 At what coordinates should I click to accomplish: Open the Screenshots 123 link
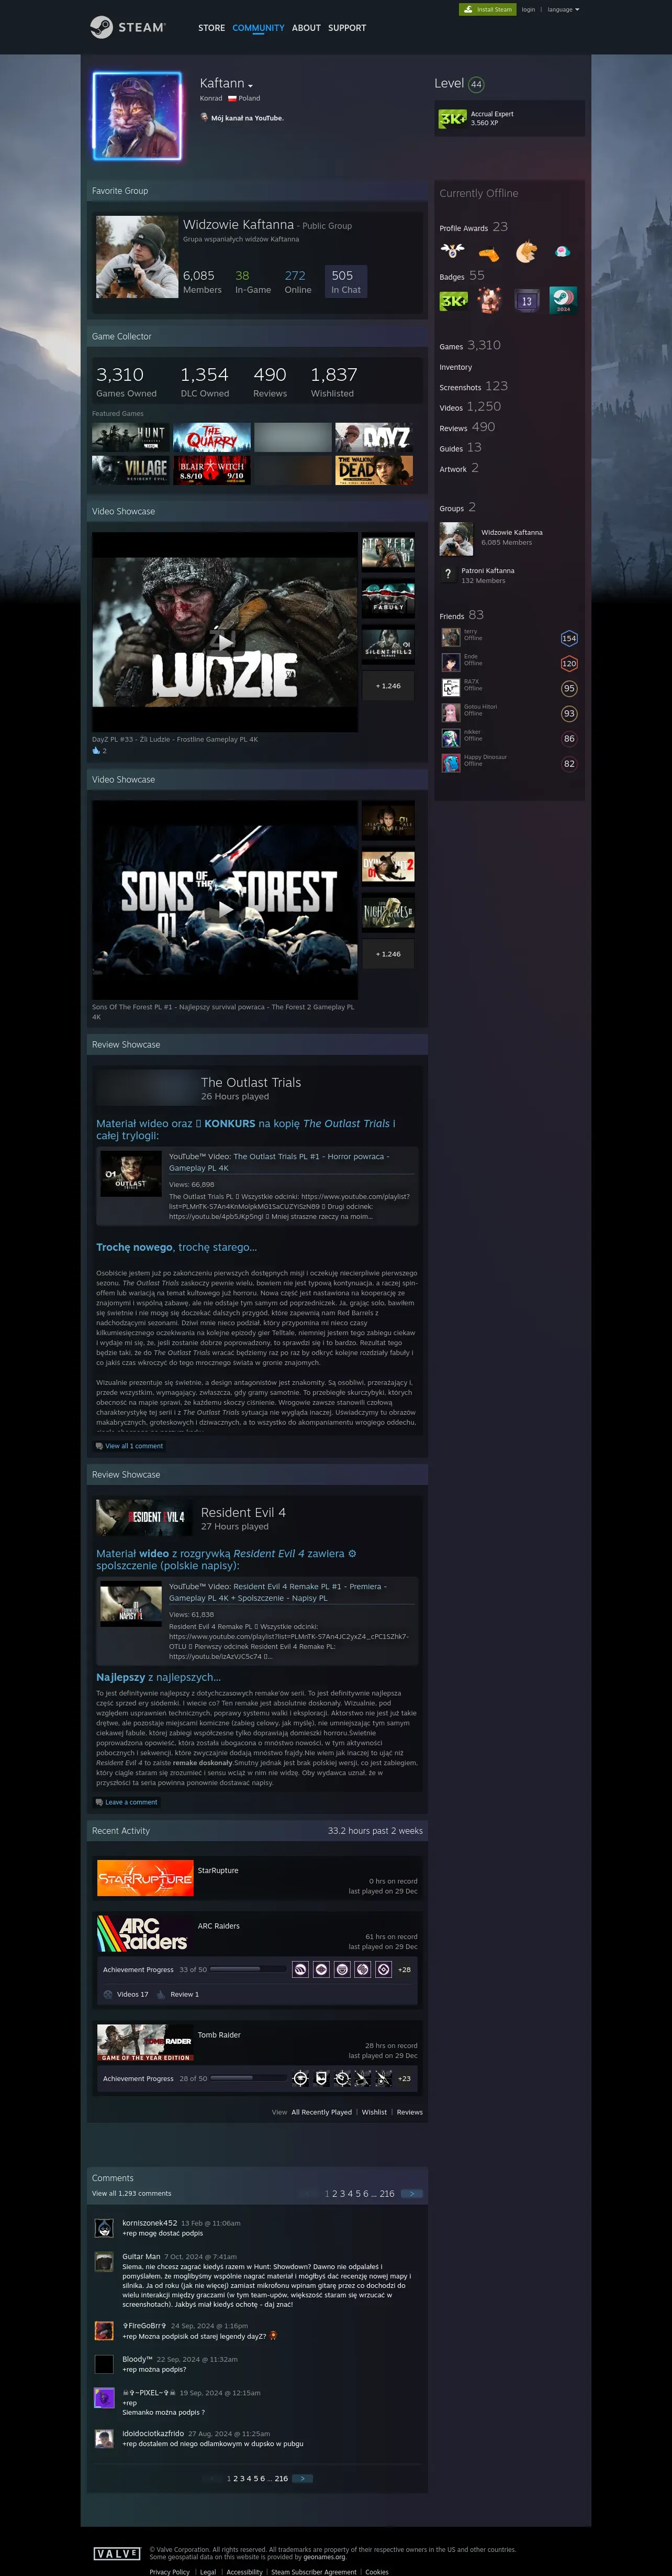pos(473,386)
